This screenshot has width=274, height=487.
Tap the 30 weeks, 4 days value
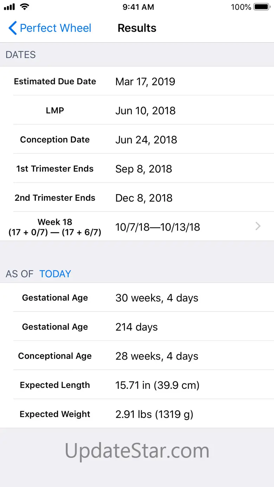157,298
